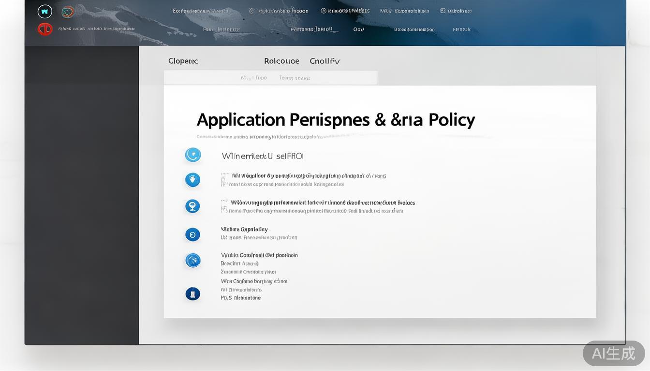Click the cyan butterfly logo icon
The width and height of the screenshot is (650, 371).
click(45, 12)
